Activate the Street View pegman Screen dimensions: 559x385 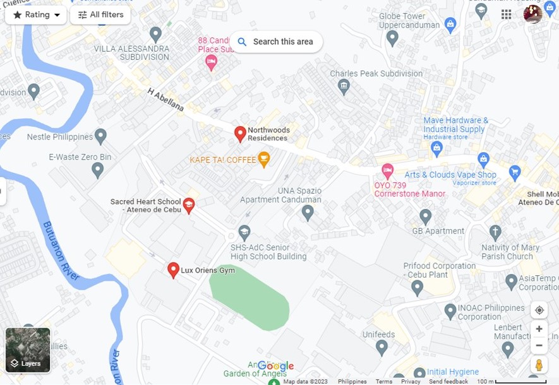coord(539,365)
